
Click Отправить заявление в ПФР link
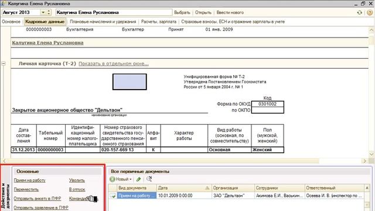click(41, 207)
